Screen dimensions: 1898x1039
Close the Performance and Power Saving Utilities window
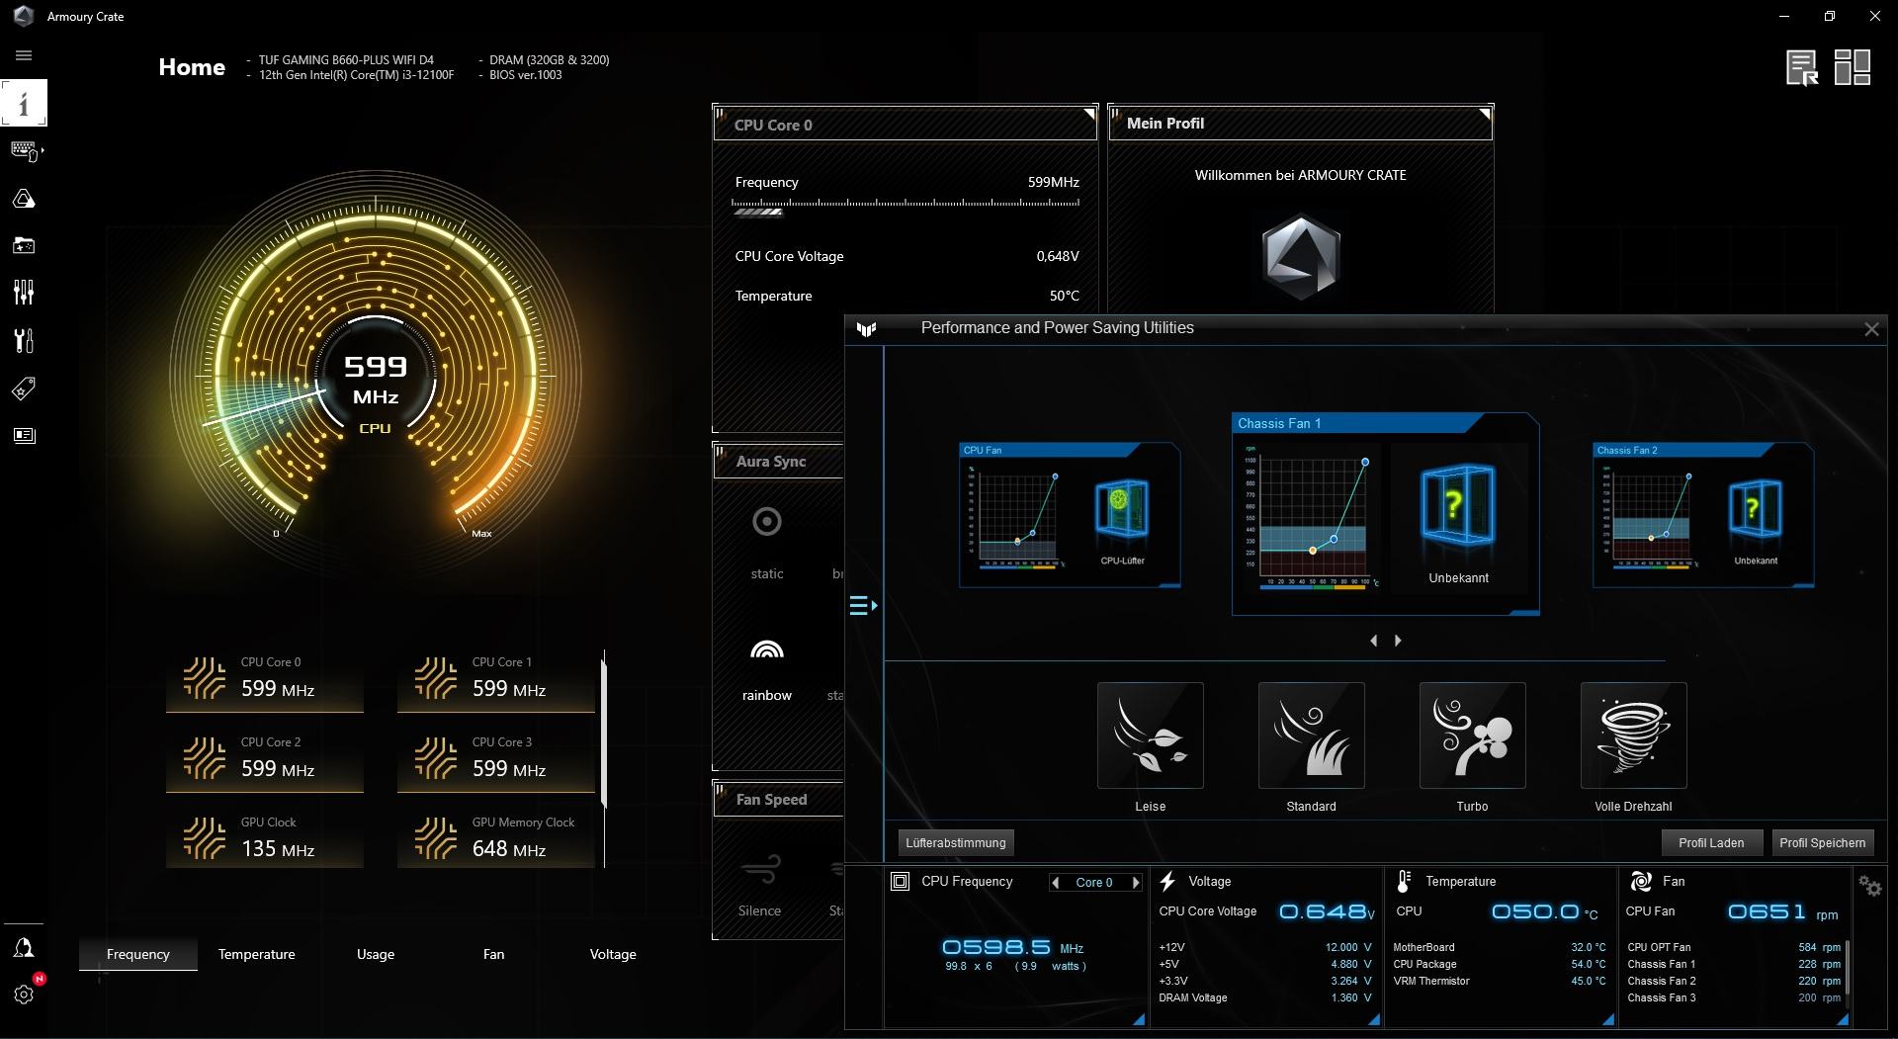point(1871,329)
